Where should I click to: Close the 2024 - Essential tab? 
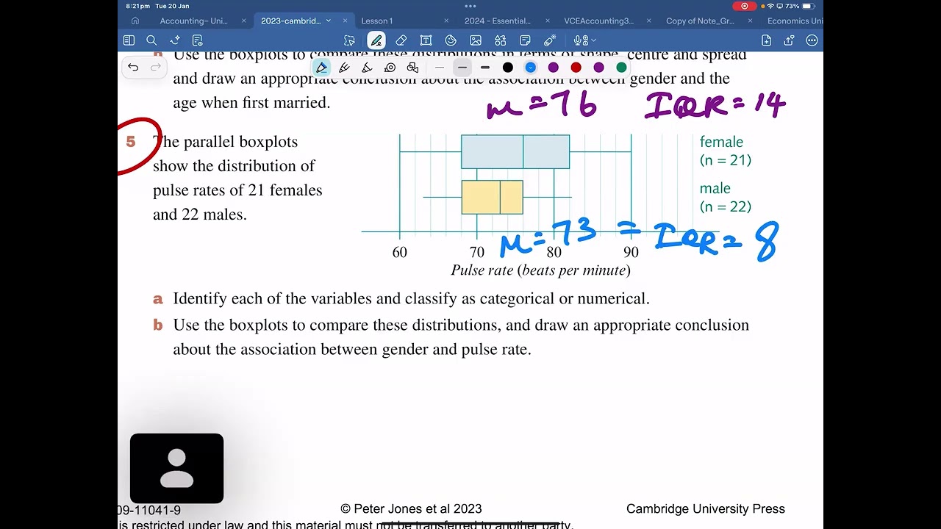tap(547, 21)
